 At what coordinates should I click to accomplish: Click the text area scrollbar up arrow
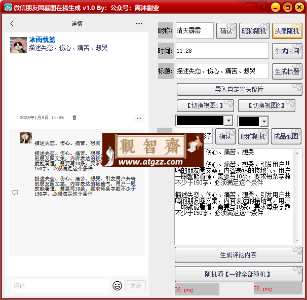pos(297,153)
